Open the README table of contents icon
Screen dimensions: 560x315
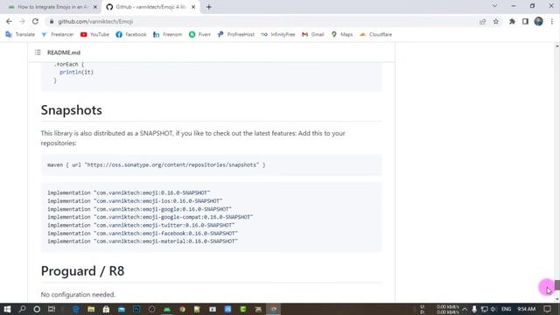38,52
